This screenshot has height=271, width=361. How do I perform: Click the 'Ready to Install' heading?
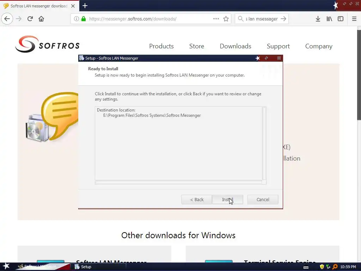tap(103, 69)
